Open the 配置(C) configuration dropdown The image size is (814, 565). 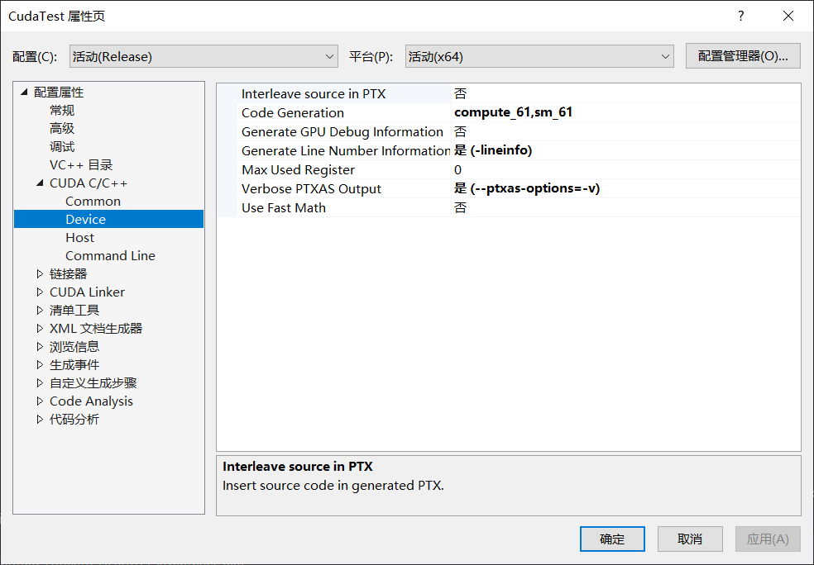(203, 56)
